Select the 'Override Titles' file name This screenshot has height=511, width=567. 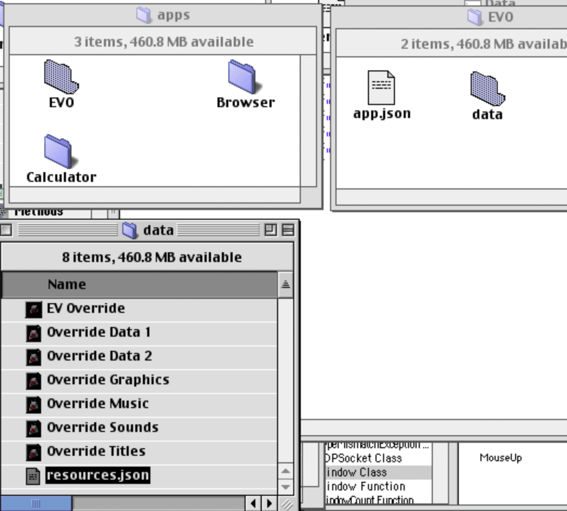click(x=96, y=451)
